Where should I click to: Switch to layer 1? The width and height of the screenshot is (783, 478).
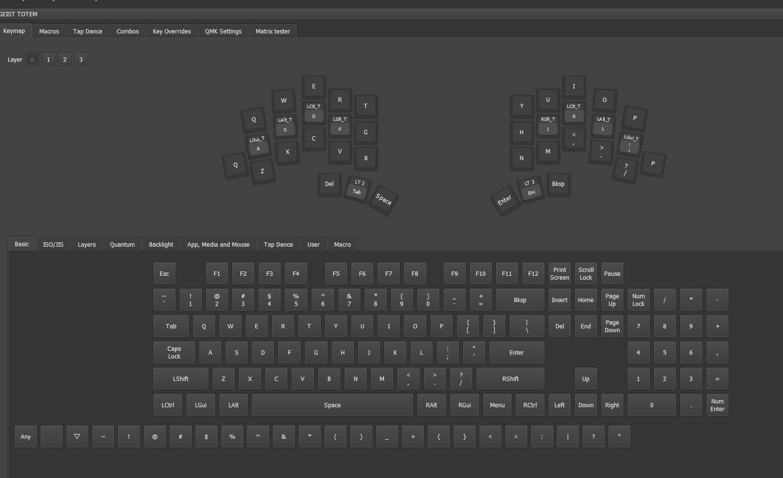pyautogui.click(x=48, y=59)
